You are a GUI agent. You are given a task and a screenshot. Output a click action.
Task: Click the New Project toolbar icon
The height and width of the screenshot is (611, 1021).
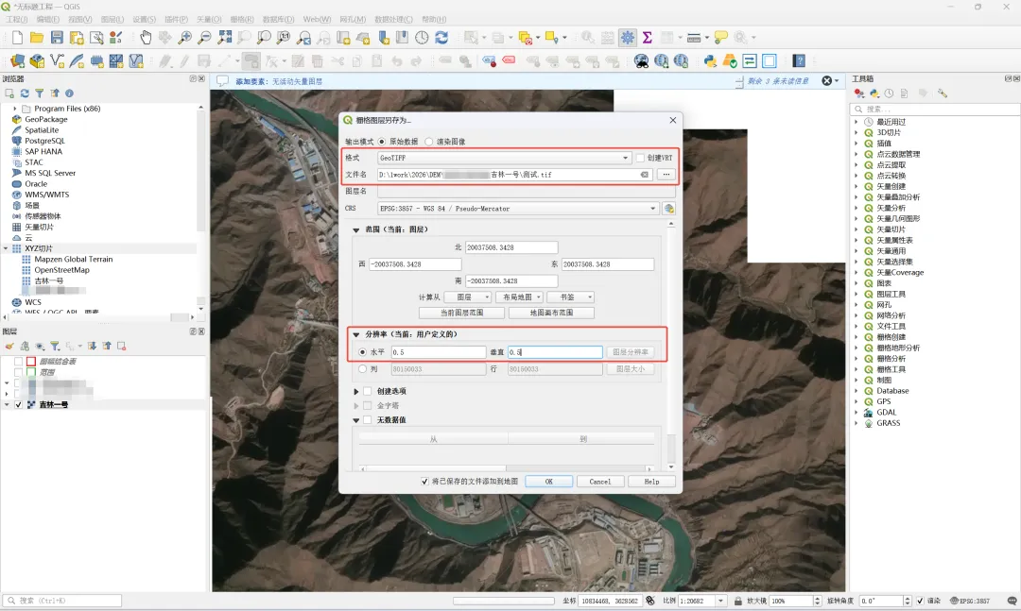point(18,38)
